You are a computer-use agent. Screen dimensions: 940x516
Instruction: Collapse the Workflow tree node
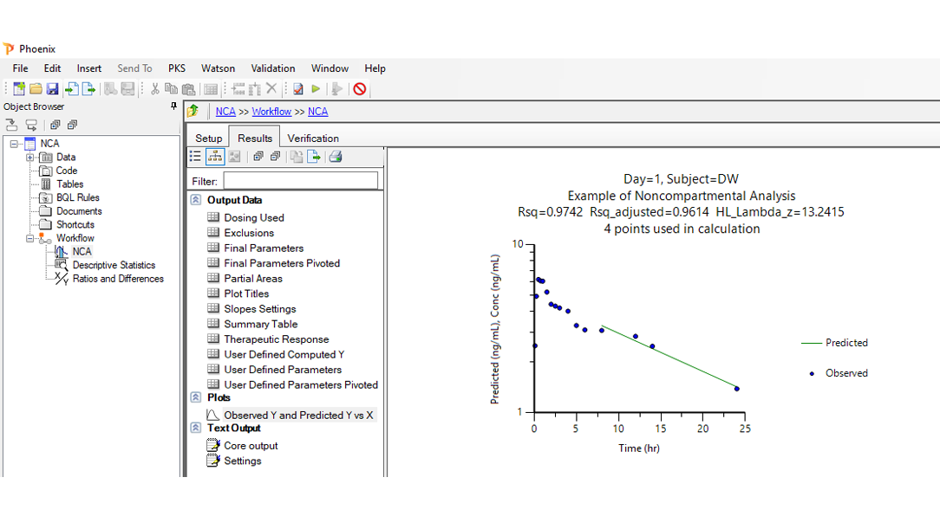point(29,238)
